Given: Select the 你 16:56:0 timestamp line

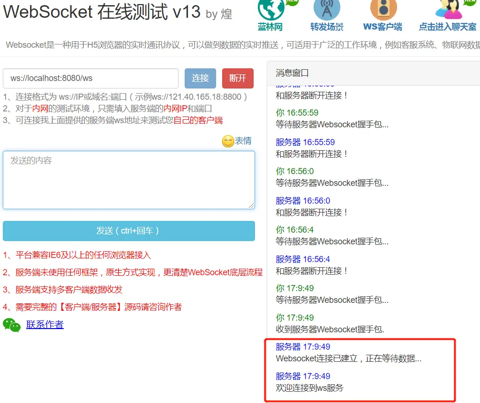Looking at the screenshot, I should tap(294, 171).
